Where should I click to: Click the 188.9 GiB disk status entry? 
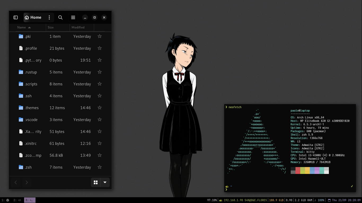tap(276, 200)
